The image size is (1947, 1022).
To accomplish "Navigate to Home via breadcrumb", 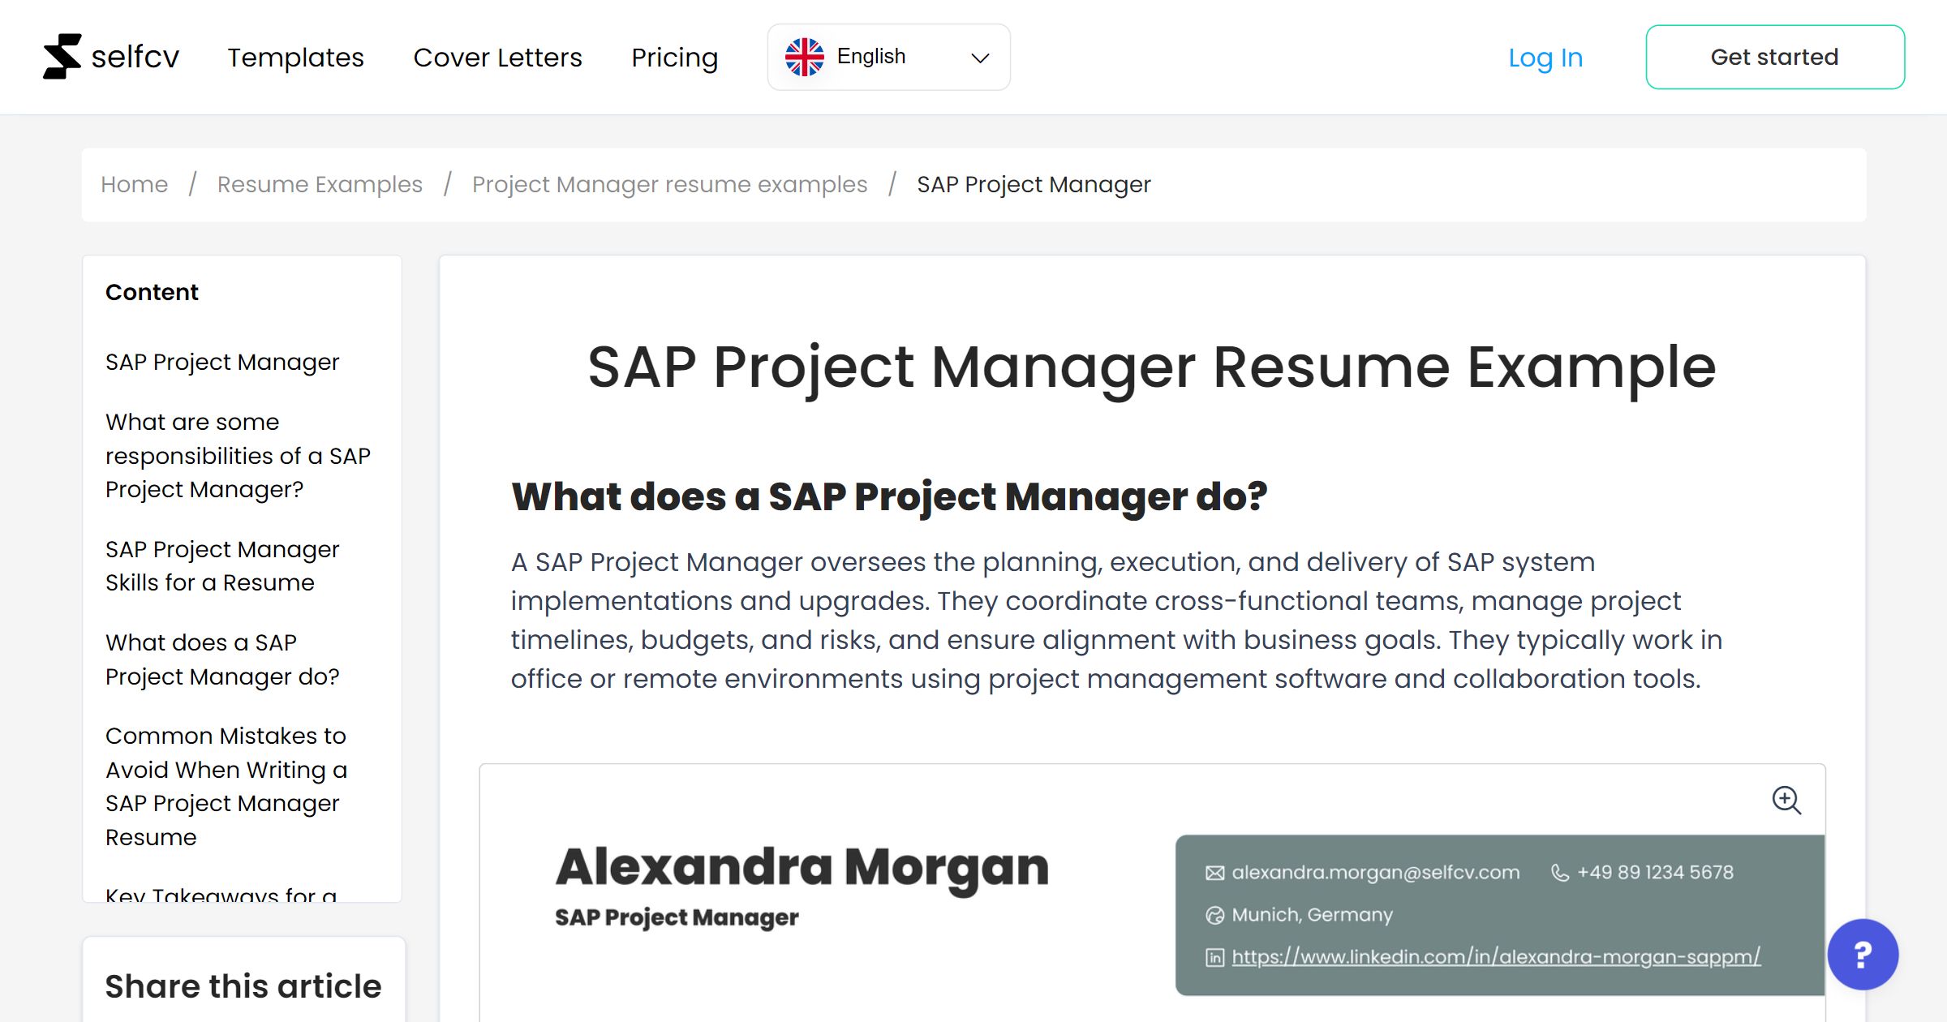I will (134, 184).
